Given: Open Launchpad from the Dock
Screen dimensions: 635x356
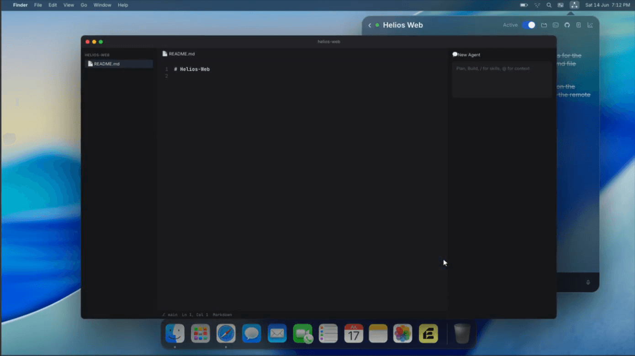Looking at the screenshot, I should click(201, 333).
